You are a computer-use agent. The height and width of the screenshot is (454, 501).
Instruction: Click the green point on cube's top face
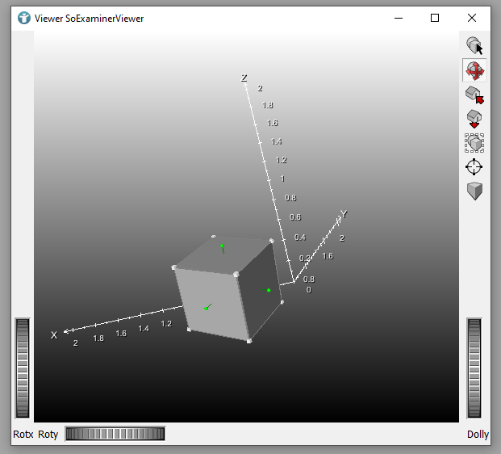tap(222, 246)
